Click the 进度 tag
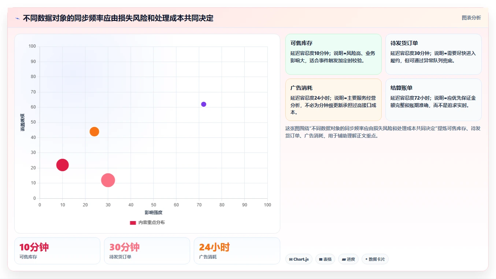496x279 pixels. pos(348,259)
